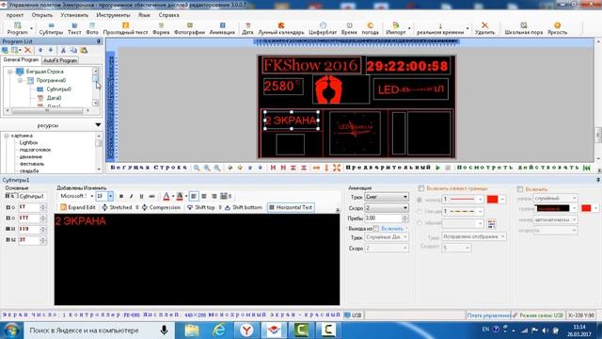Expand the Program button dropdown arrow
Screen dimensions: 602x339
tap(31, 28)
